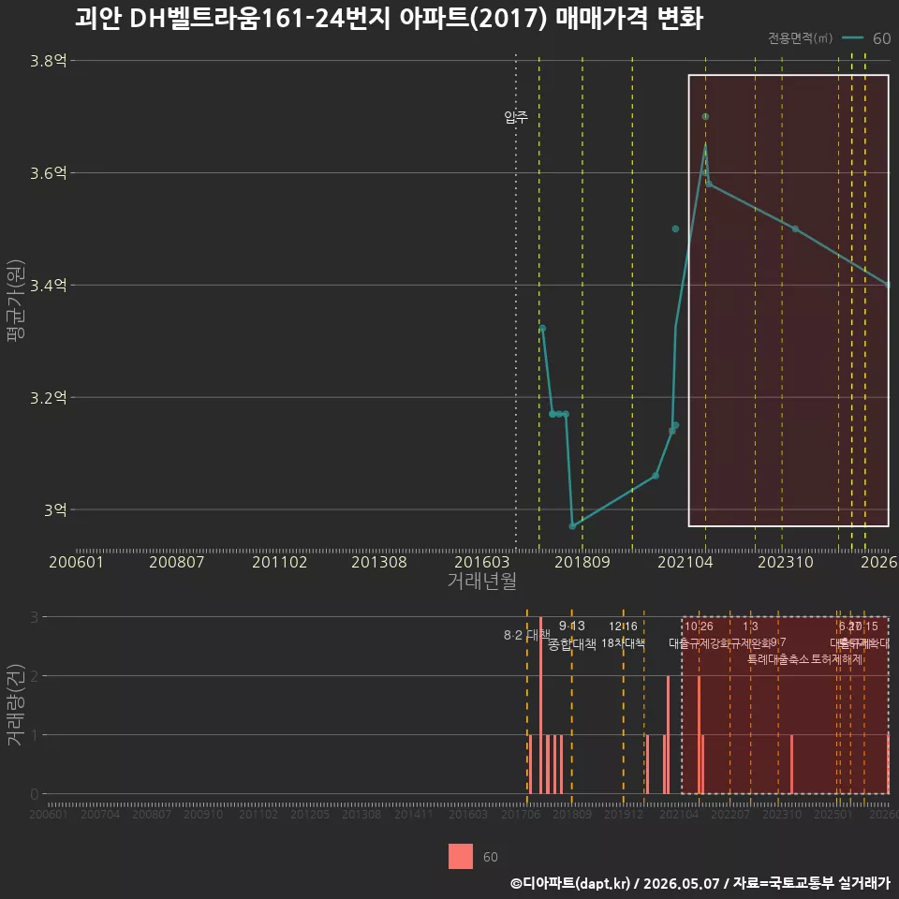Click the data point at 3.5억 near 202310
Screen dimensions: 899x899
pyautogui.click(x=795, y=228)
